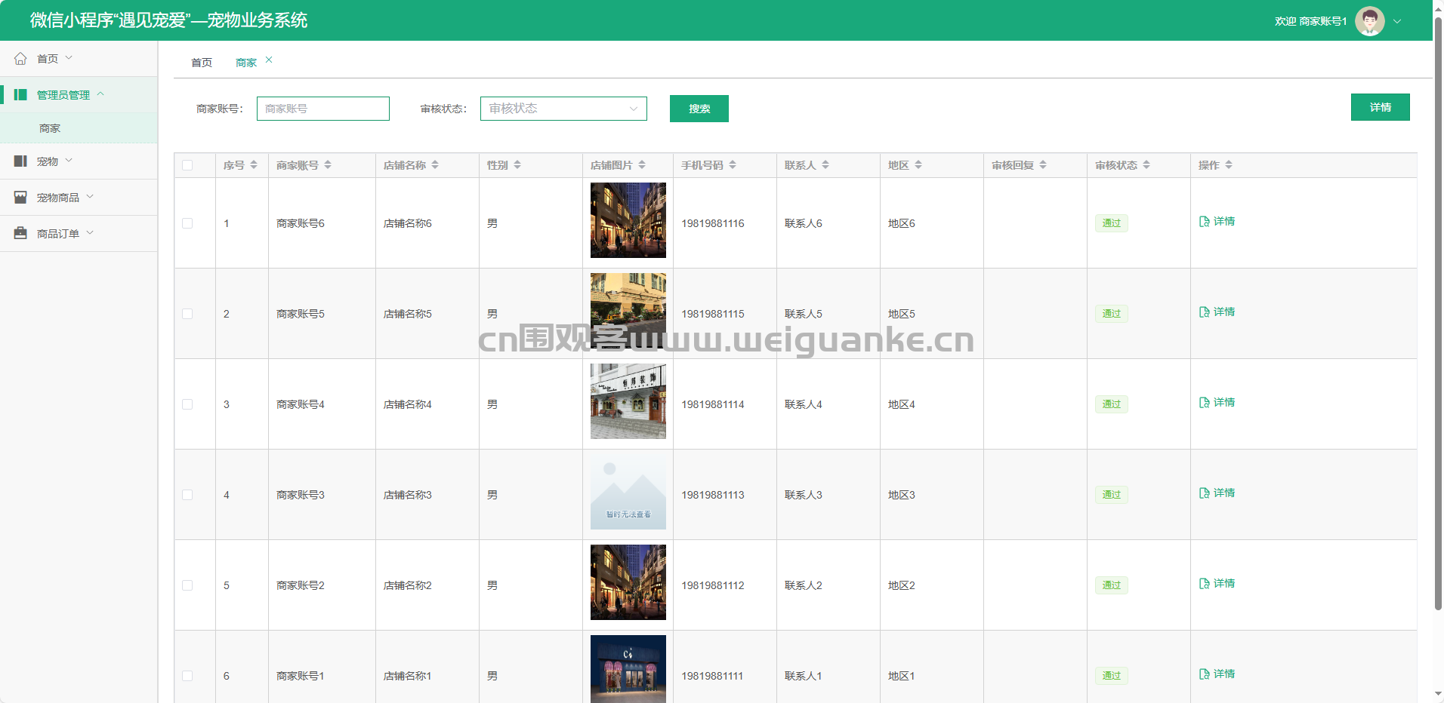Sort the 审核状态 column header arrows
Image resolution: width=1444 pixels, height=703 pixels.
(x=1146, y=165)
